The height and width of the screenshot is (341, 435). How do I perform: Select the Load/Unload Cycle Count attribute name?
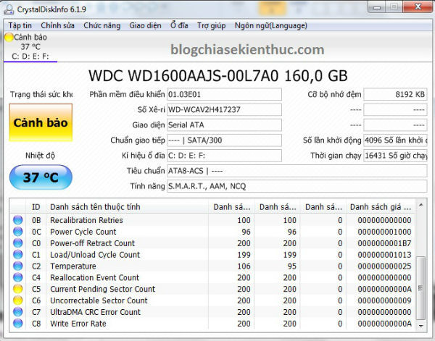(95, 255)
